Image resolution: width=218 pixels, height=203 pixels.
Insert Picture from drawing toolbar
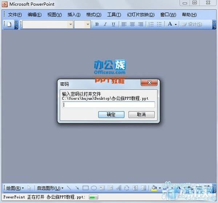point(144,188)
